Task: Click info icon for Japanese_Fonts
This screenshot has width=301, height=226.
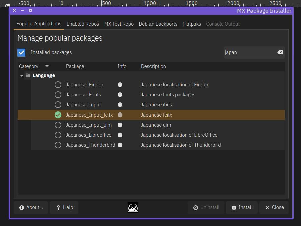Action: coord(120,95)
